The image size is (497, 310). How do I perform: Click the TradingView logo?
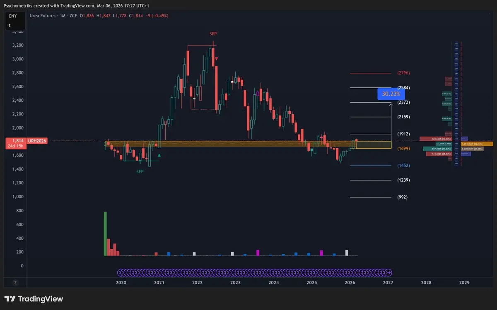tap(34, 299)
